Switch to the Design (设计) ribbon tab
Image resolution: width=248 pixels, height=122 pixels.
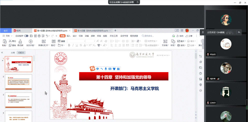pyautogui.click(x=74, y=36)
